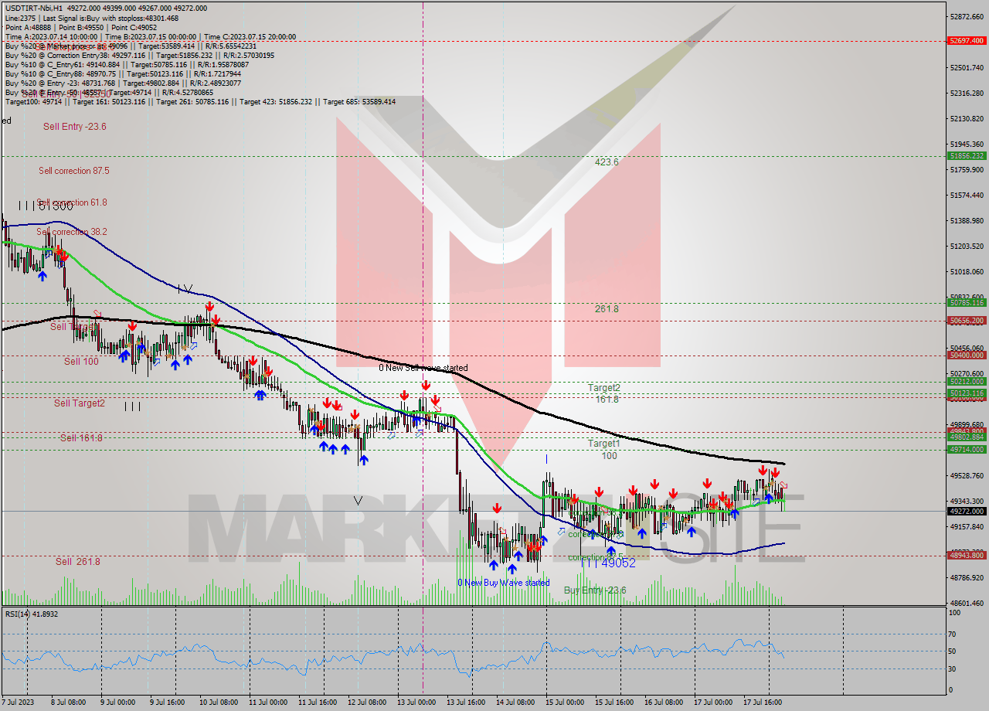Click the 48601.460 price axis value

tap(967, 603)
